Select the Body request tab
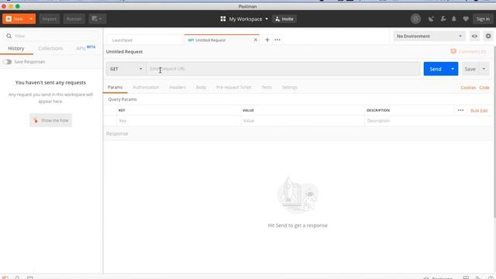 (201, 88)
